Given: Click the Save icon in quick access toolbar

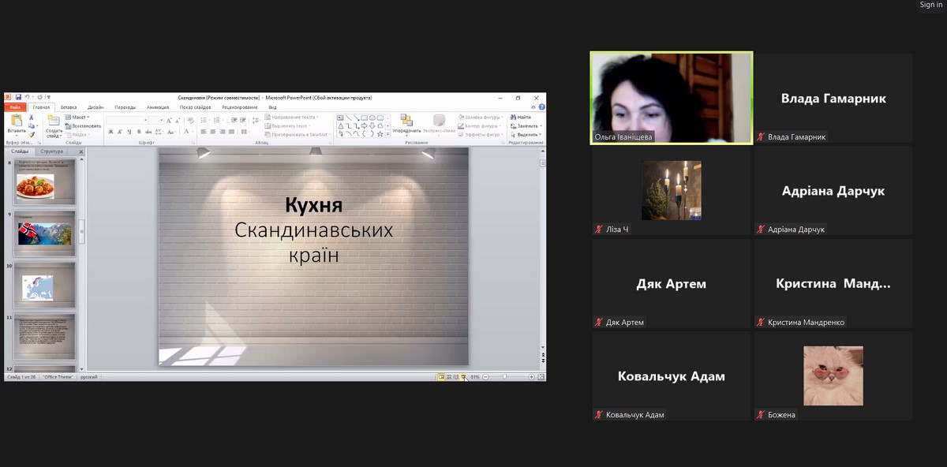Looking at the screenshot, I should pos(17,98).
